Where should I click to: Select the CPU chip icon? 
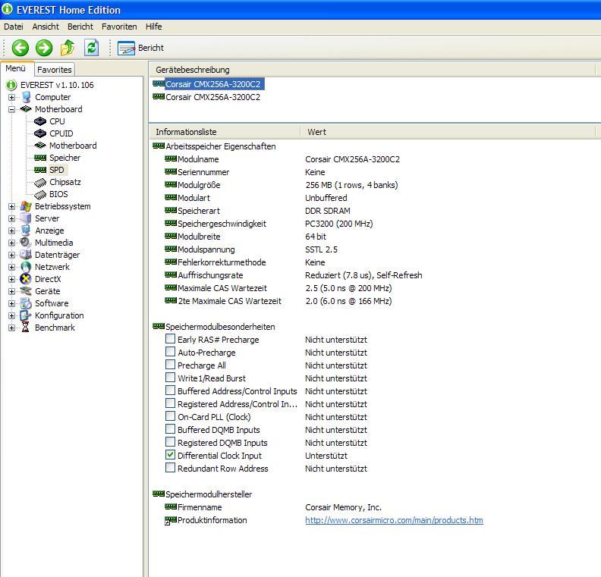pyautogui.click(x=40, y=121)
